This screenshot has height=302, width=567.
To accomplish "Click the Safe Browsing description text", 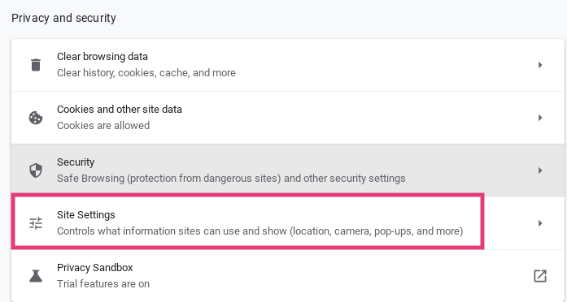I will 231,179.
